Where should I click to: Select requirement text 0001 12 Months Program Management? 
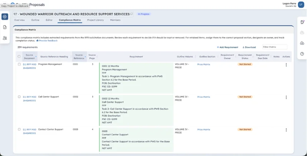pyautogui.click(x=136, y=78)
